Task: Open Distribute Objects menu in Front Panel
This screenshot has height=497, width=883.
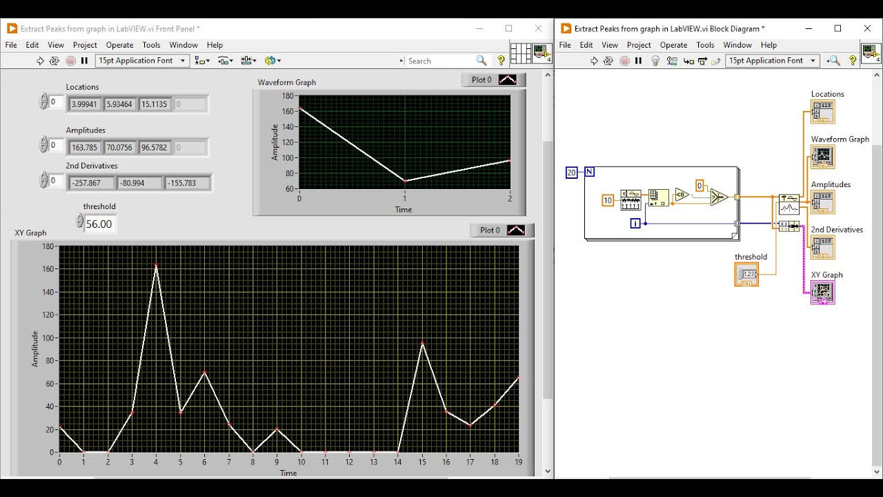Action: click(225, 61)
